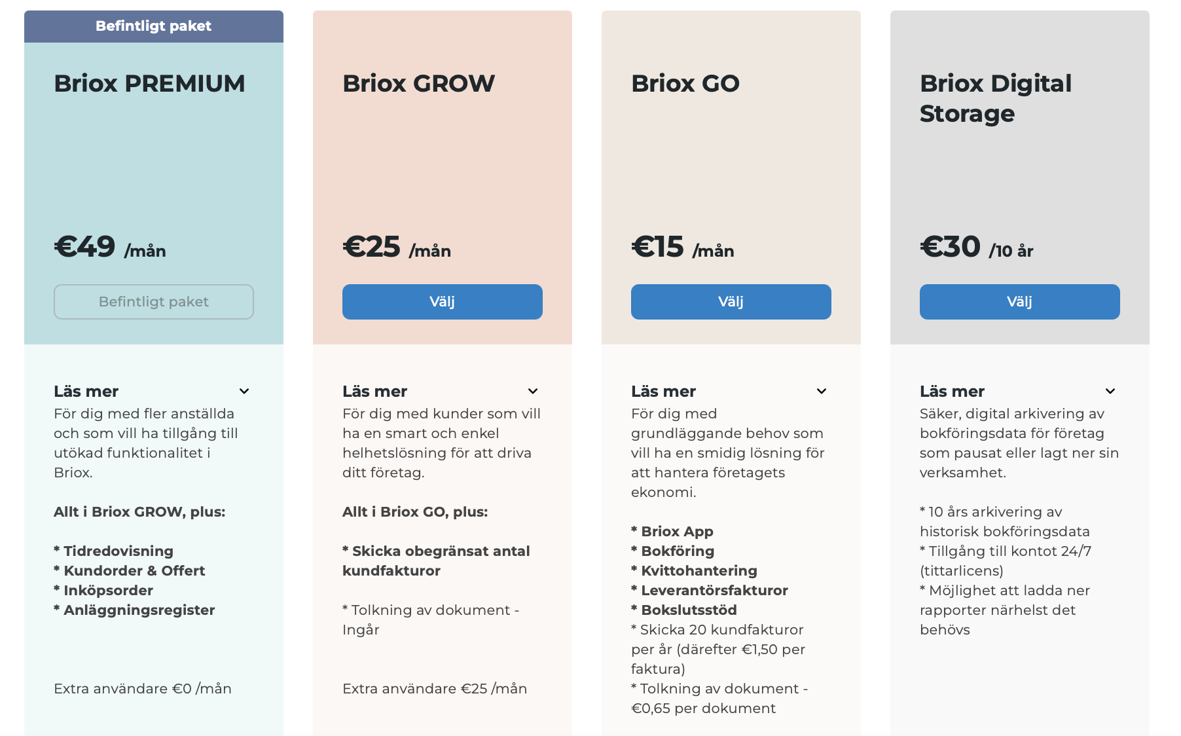Click the Briox PREMIUM plan title
1181x736 pixels.
[x=149, y=84]
